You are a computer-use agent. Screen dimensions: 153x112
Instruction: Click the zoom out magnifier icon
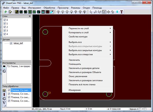pyautogui.click(x=63, y=12)
